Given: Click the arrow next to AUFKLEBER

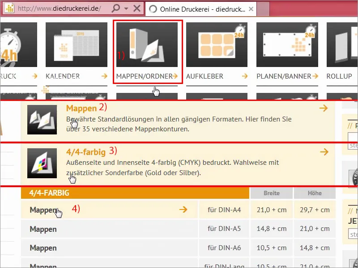Looking at the screenshot, I should pyautogui.click(x=245, y=76).
